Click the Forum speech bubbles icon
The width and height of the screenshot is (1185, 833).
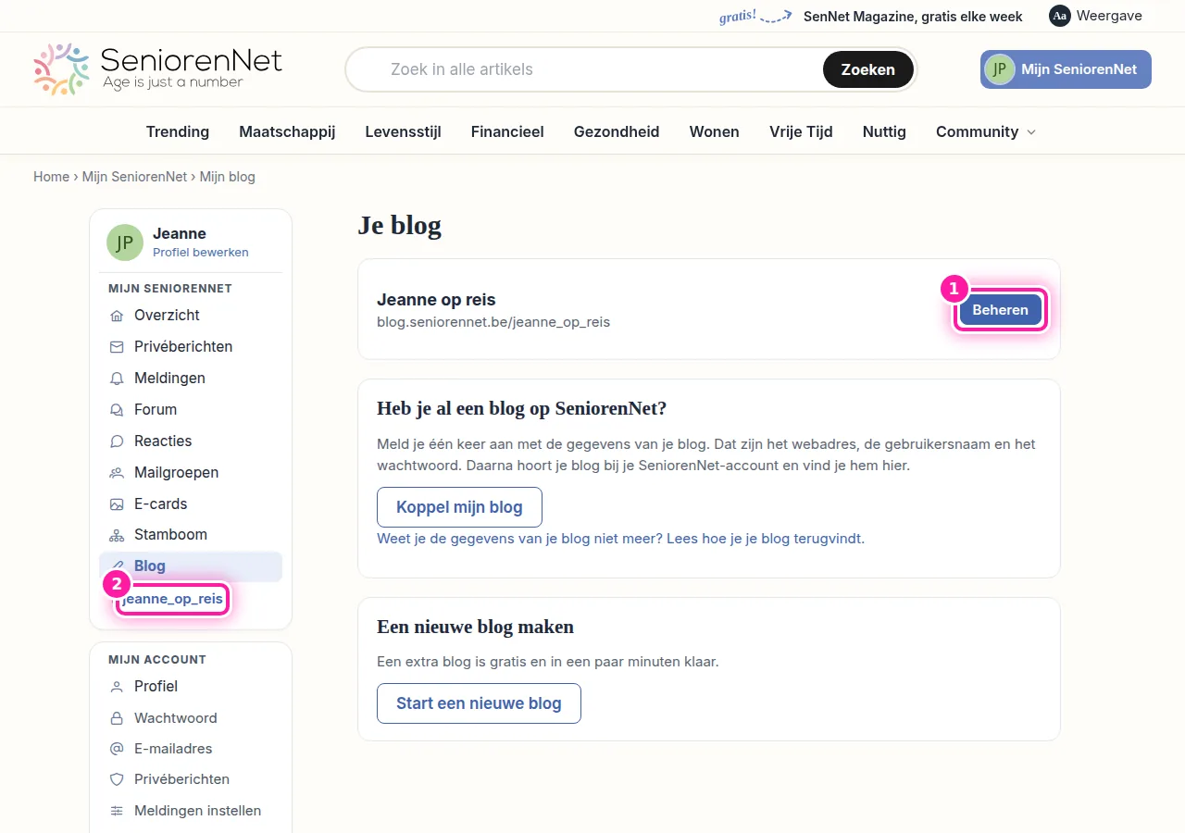pos(117,410)
